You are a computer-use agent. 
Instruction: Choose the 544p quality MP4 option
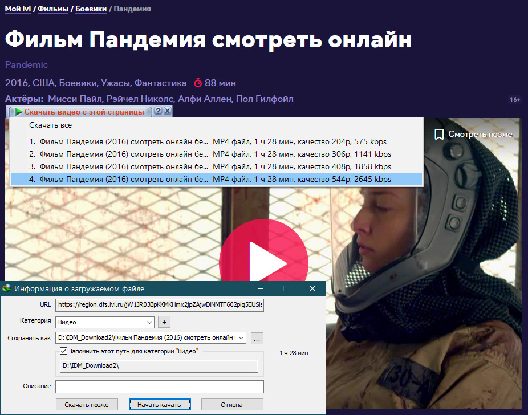tap(217, 180)
